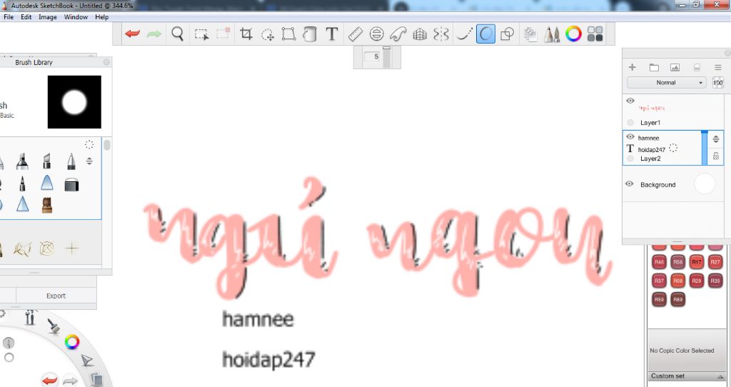Select the chisel tip pen brush
Image resolution: width=731 pixels, height=387 pixels.
[46, 161]
